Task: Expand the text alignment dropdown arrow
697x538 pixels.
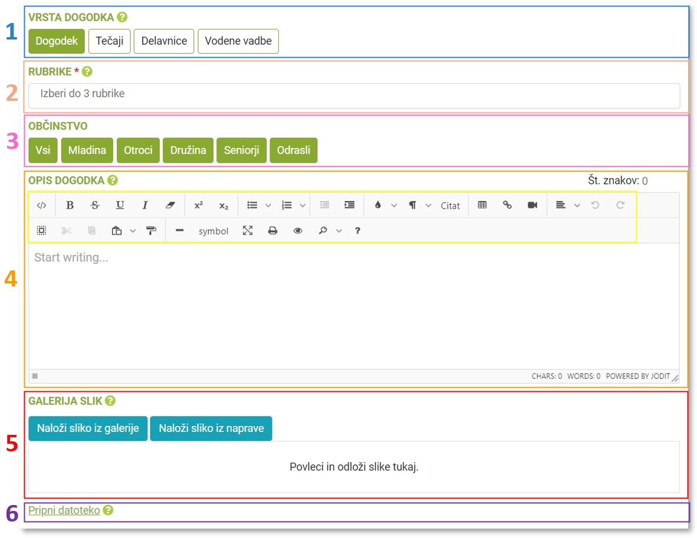Action: 577,205
